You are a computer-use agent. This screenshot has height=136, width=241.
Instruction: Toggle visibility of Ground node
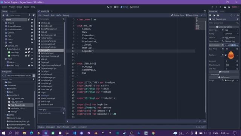point(32,23)
